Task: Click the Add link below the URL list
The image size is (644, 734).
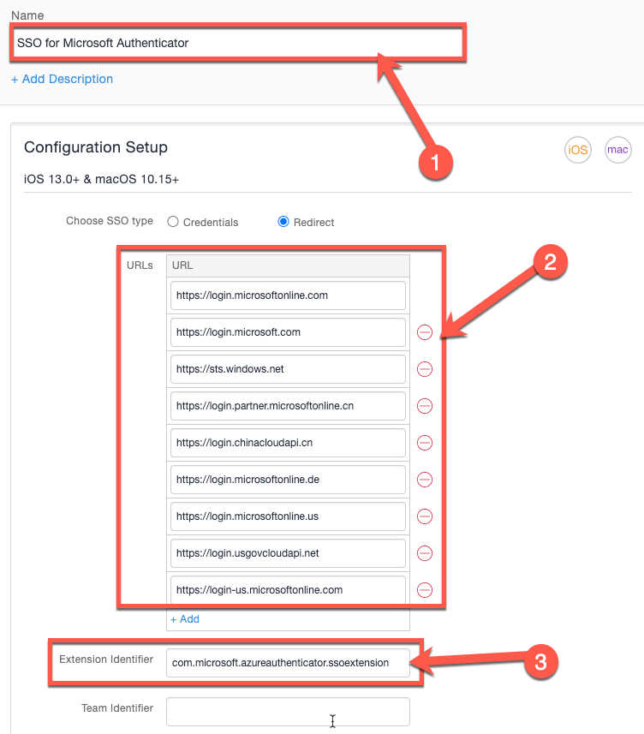Action: (x=185, y=618)
